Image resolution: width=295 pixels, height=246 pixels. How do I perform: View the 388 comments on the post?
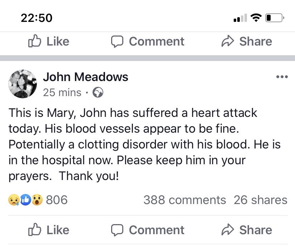click(185, 200)
